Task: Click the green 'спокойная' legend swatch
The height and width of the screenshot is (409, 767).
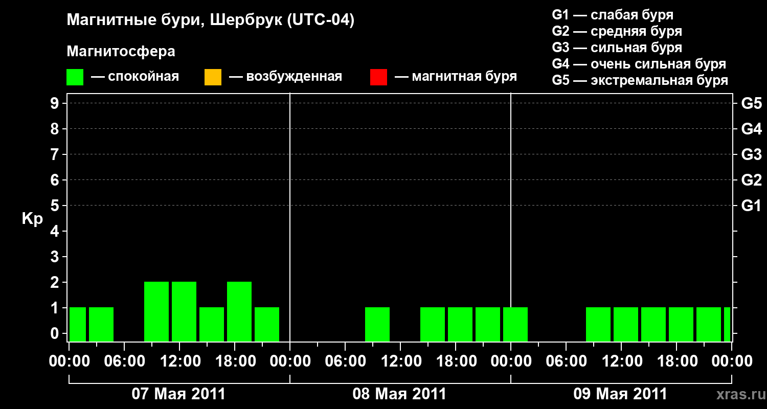Action: tap(75, 77)
